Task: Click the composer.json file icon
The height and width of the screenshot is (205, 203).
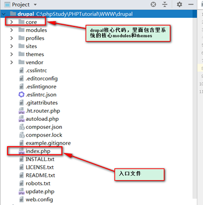Action: pos(22,127)
